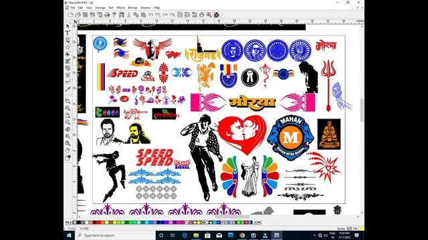Click the Redo arrow icon
This screenshot has height=240, width=428.
pyautogui.click(x=165, y=15)
